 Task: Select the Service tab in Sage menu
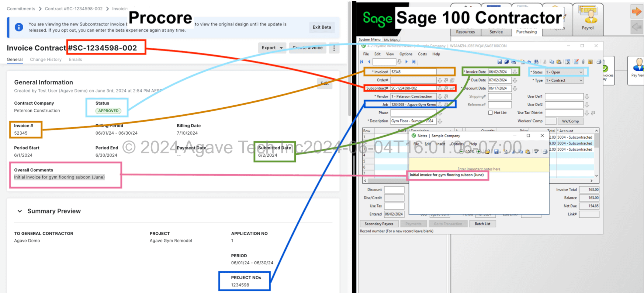[x=496, y=32]
